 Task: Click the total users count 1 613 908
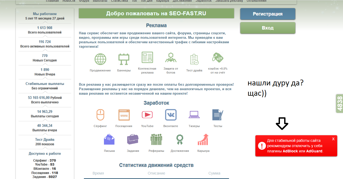pyautogui.click(x=45, y=28)
